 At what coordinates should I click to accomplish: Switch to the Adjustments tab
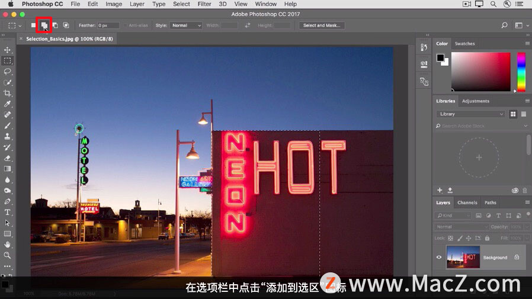pyautogui.click(x=475, y=101)
